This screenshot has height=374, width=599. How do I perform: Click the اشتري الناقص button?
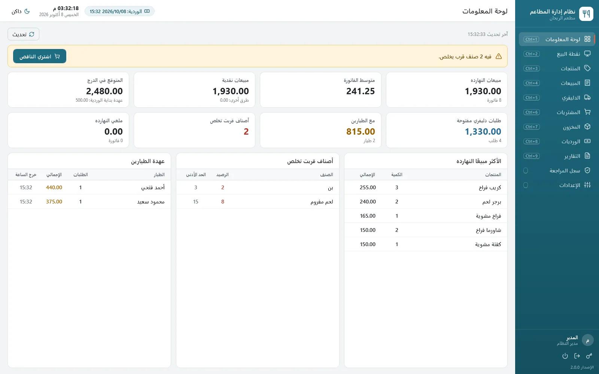point(40,56)
